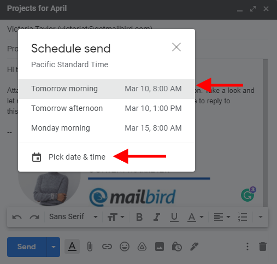The image size is (277, 264).
Task: Open the send options arrow beside Send
Action: point(54,247)
